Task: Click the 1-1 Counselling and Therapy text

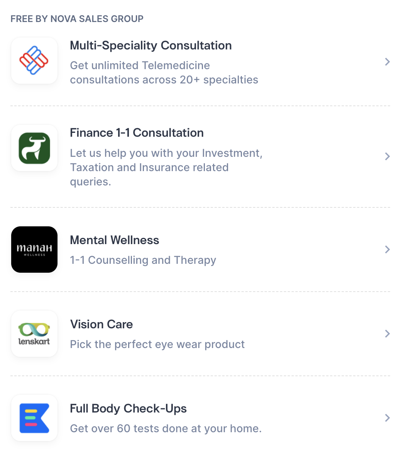Action: click(143, 260)
